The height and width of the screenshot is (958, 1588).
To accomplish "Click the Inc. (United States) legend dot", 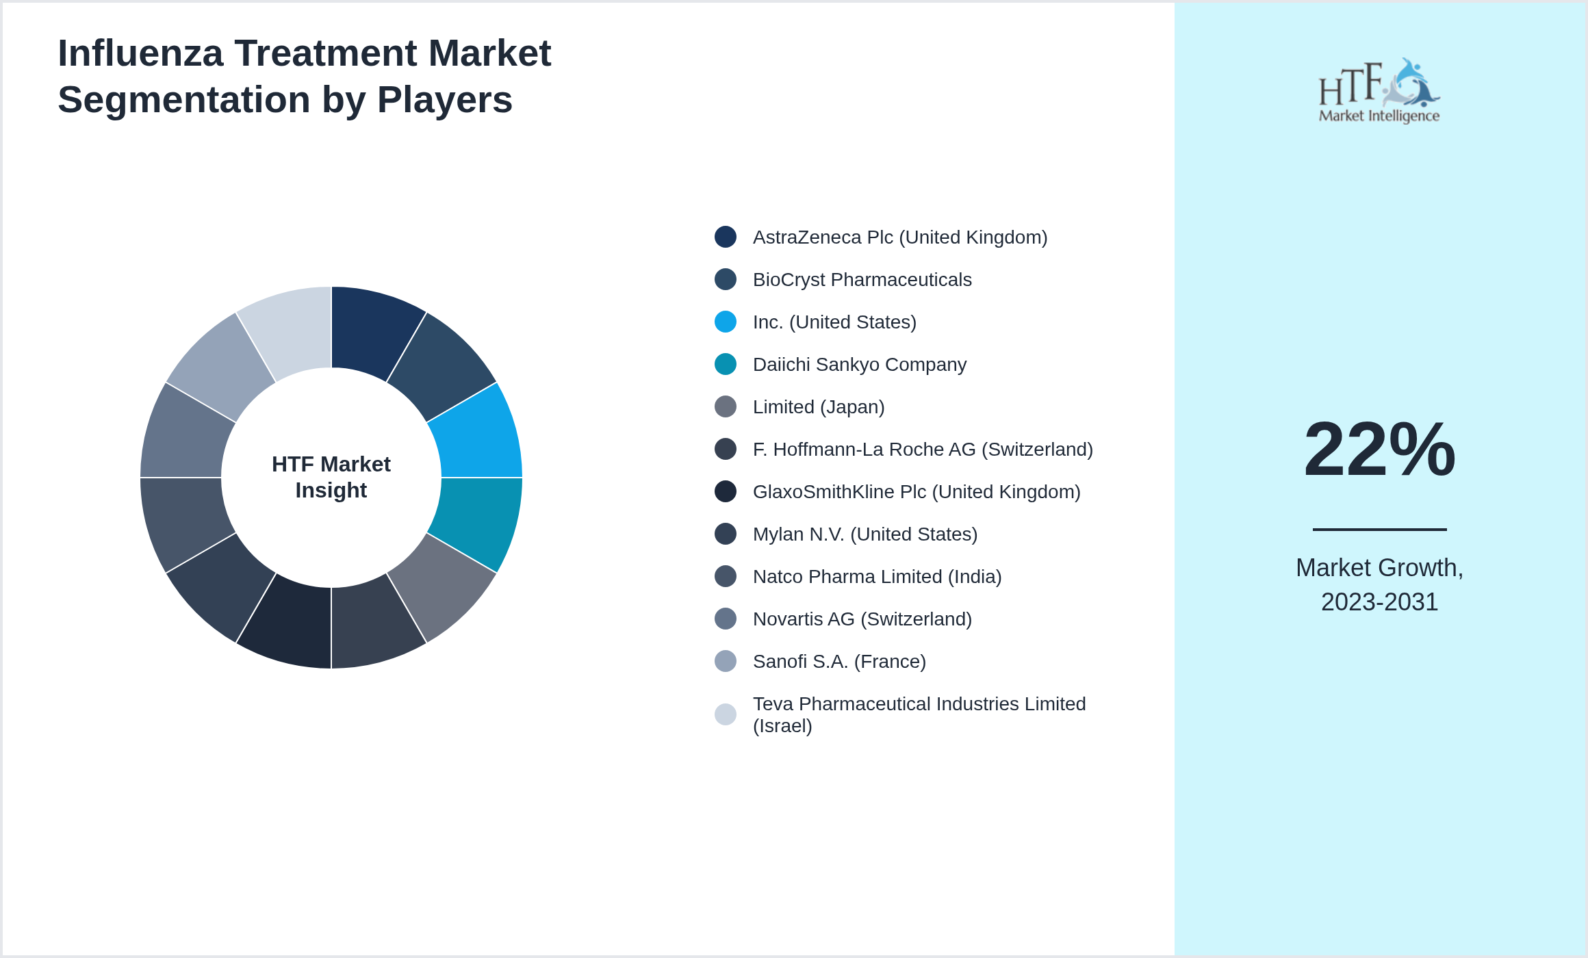I will click(x=726, y=322).
